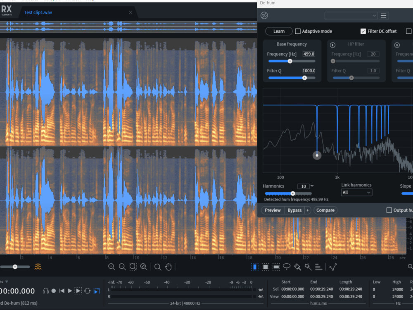413x310 pixels.
Task: Click the Preview button
Action: [x=273, y=210]
